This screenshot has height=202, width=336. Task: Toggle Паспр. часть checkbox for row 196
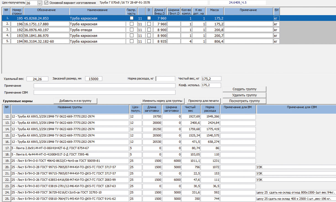(132, 24)
